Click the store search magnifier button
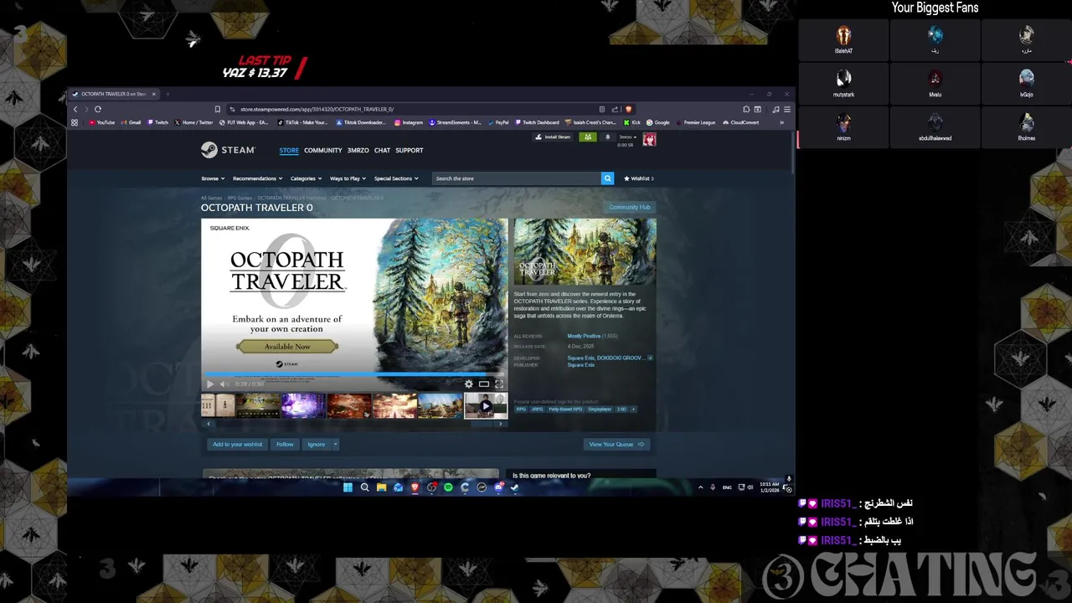The image size is (1072, 603). pos(607,178)
